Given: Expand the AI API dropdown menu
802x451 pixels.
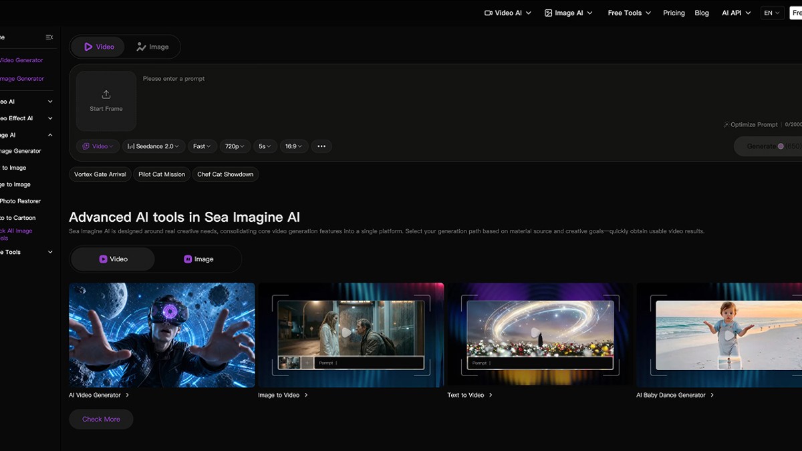Looking at the screenshot, I should 737,13.
